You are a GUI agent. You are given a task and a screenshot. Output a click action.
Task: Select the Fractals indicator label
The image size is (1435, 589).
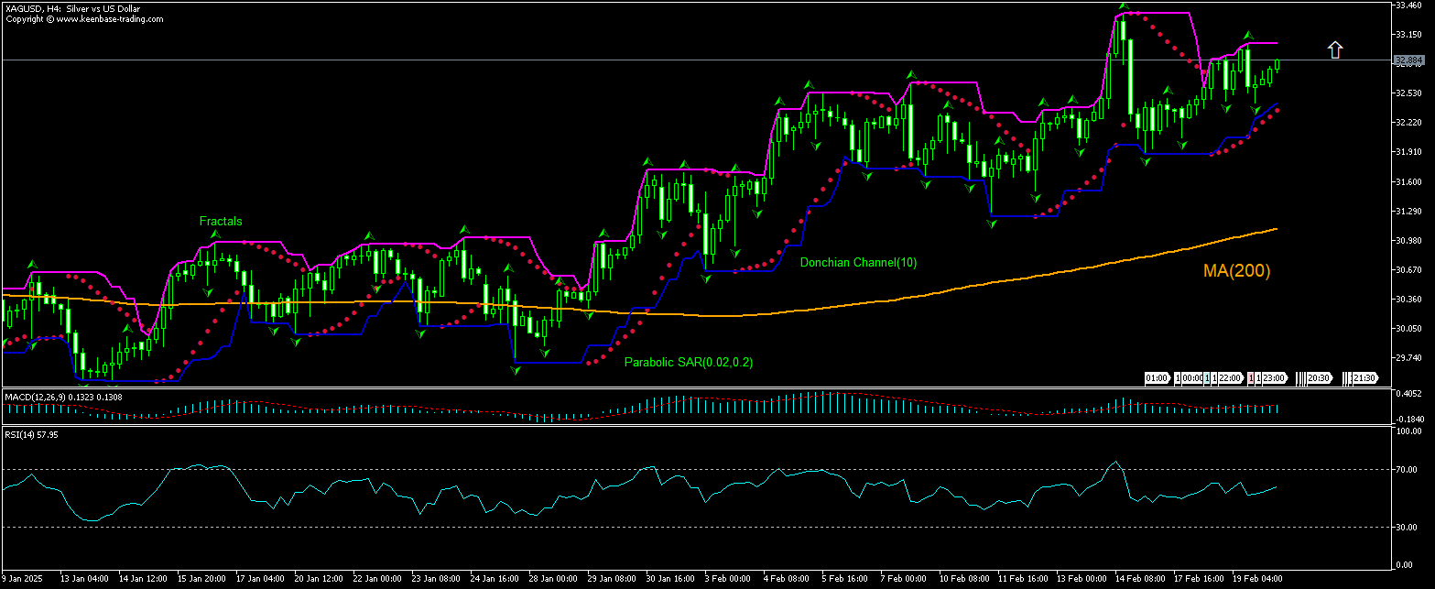click(x=221, y=221)
